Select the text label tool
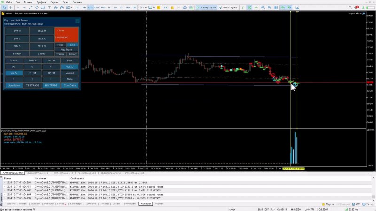 pos(49,8)
